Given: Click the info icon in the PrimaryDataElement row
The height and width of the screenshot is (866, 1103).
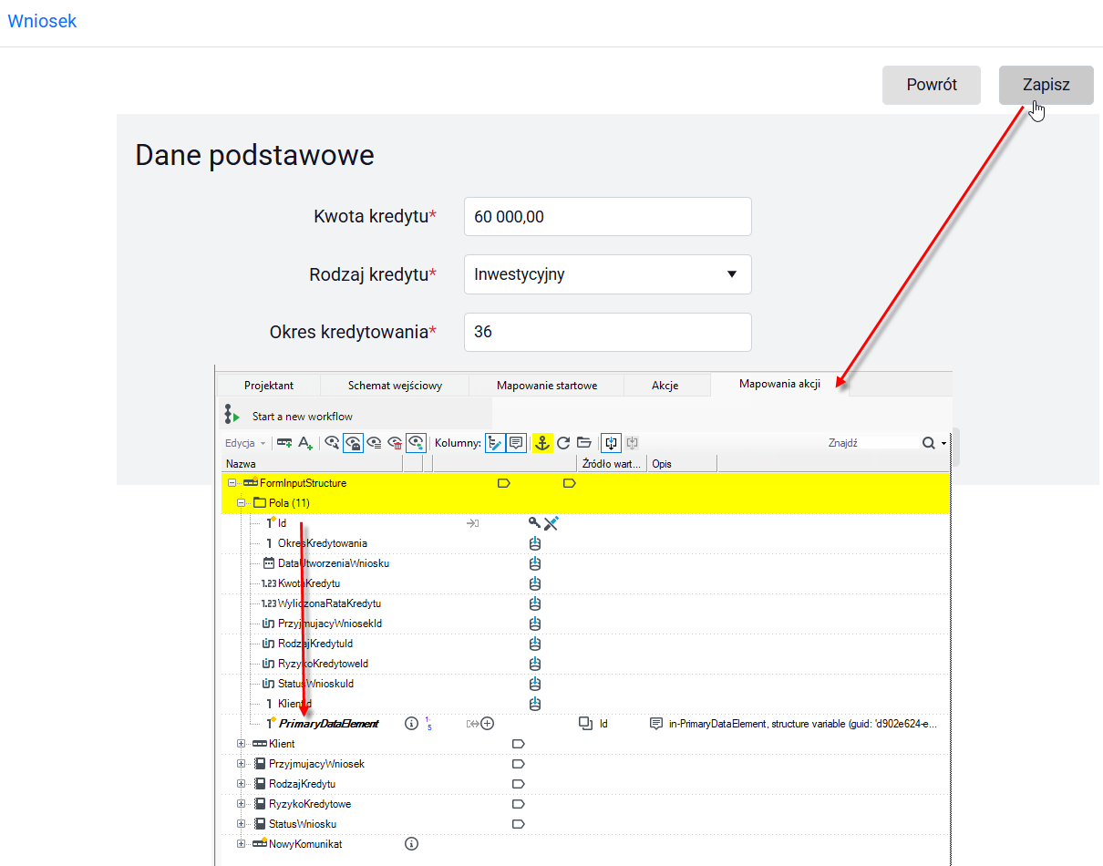Looking at the screenshot, I should pos(411,724).
